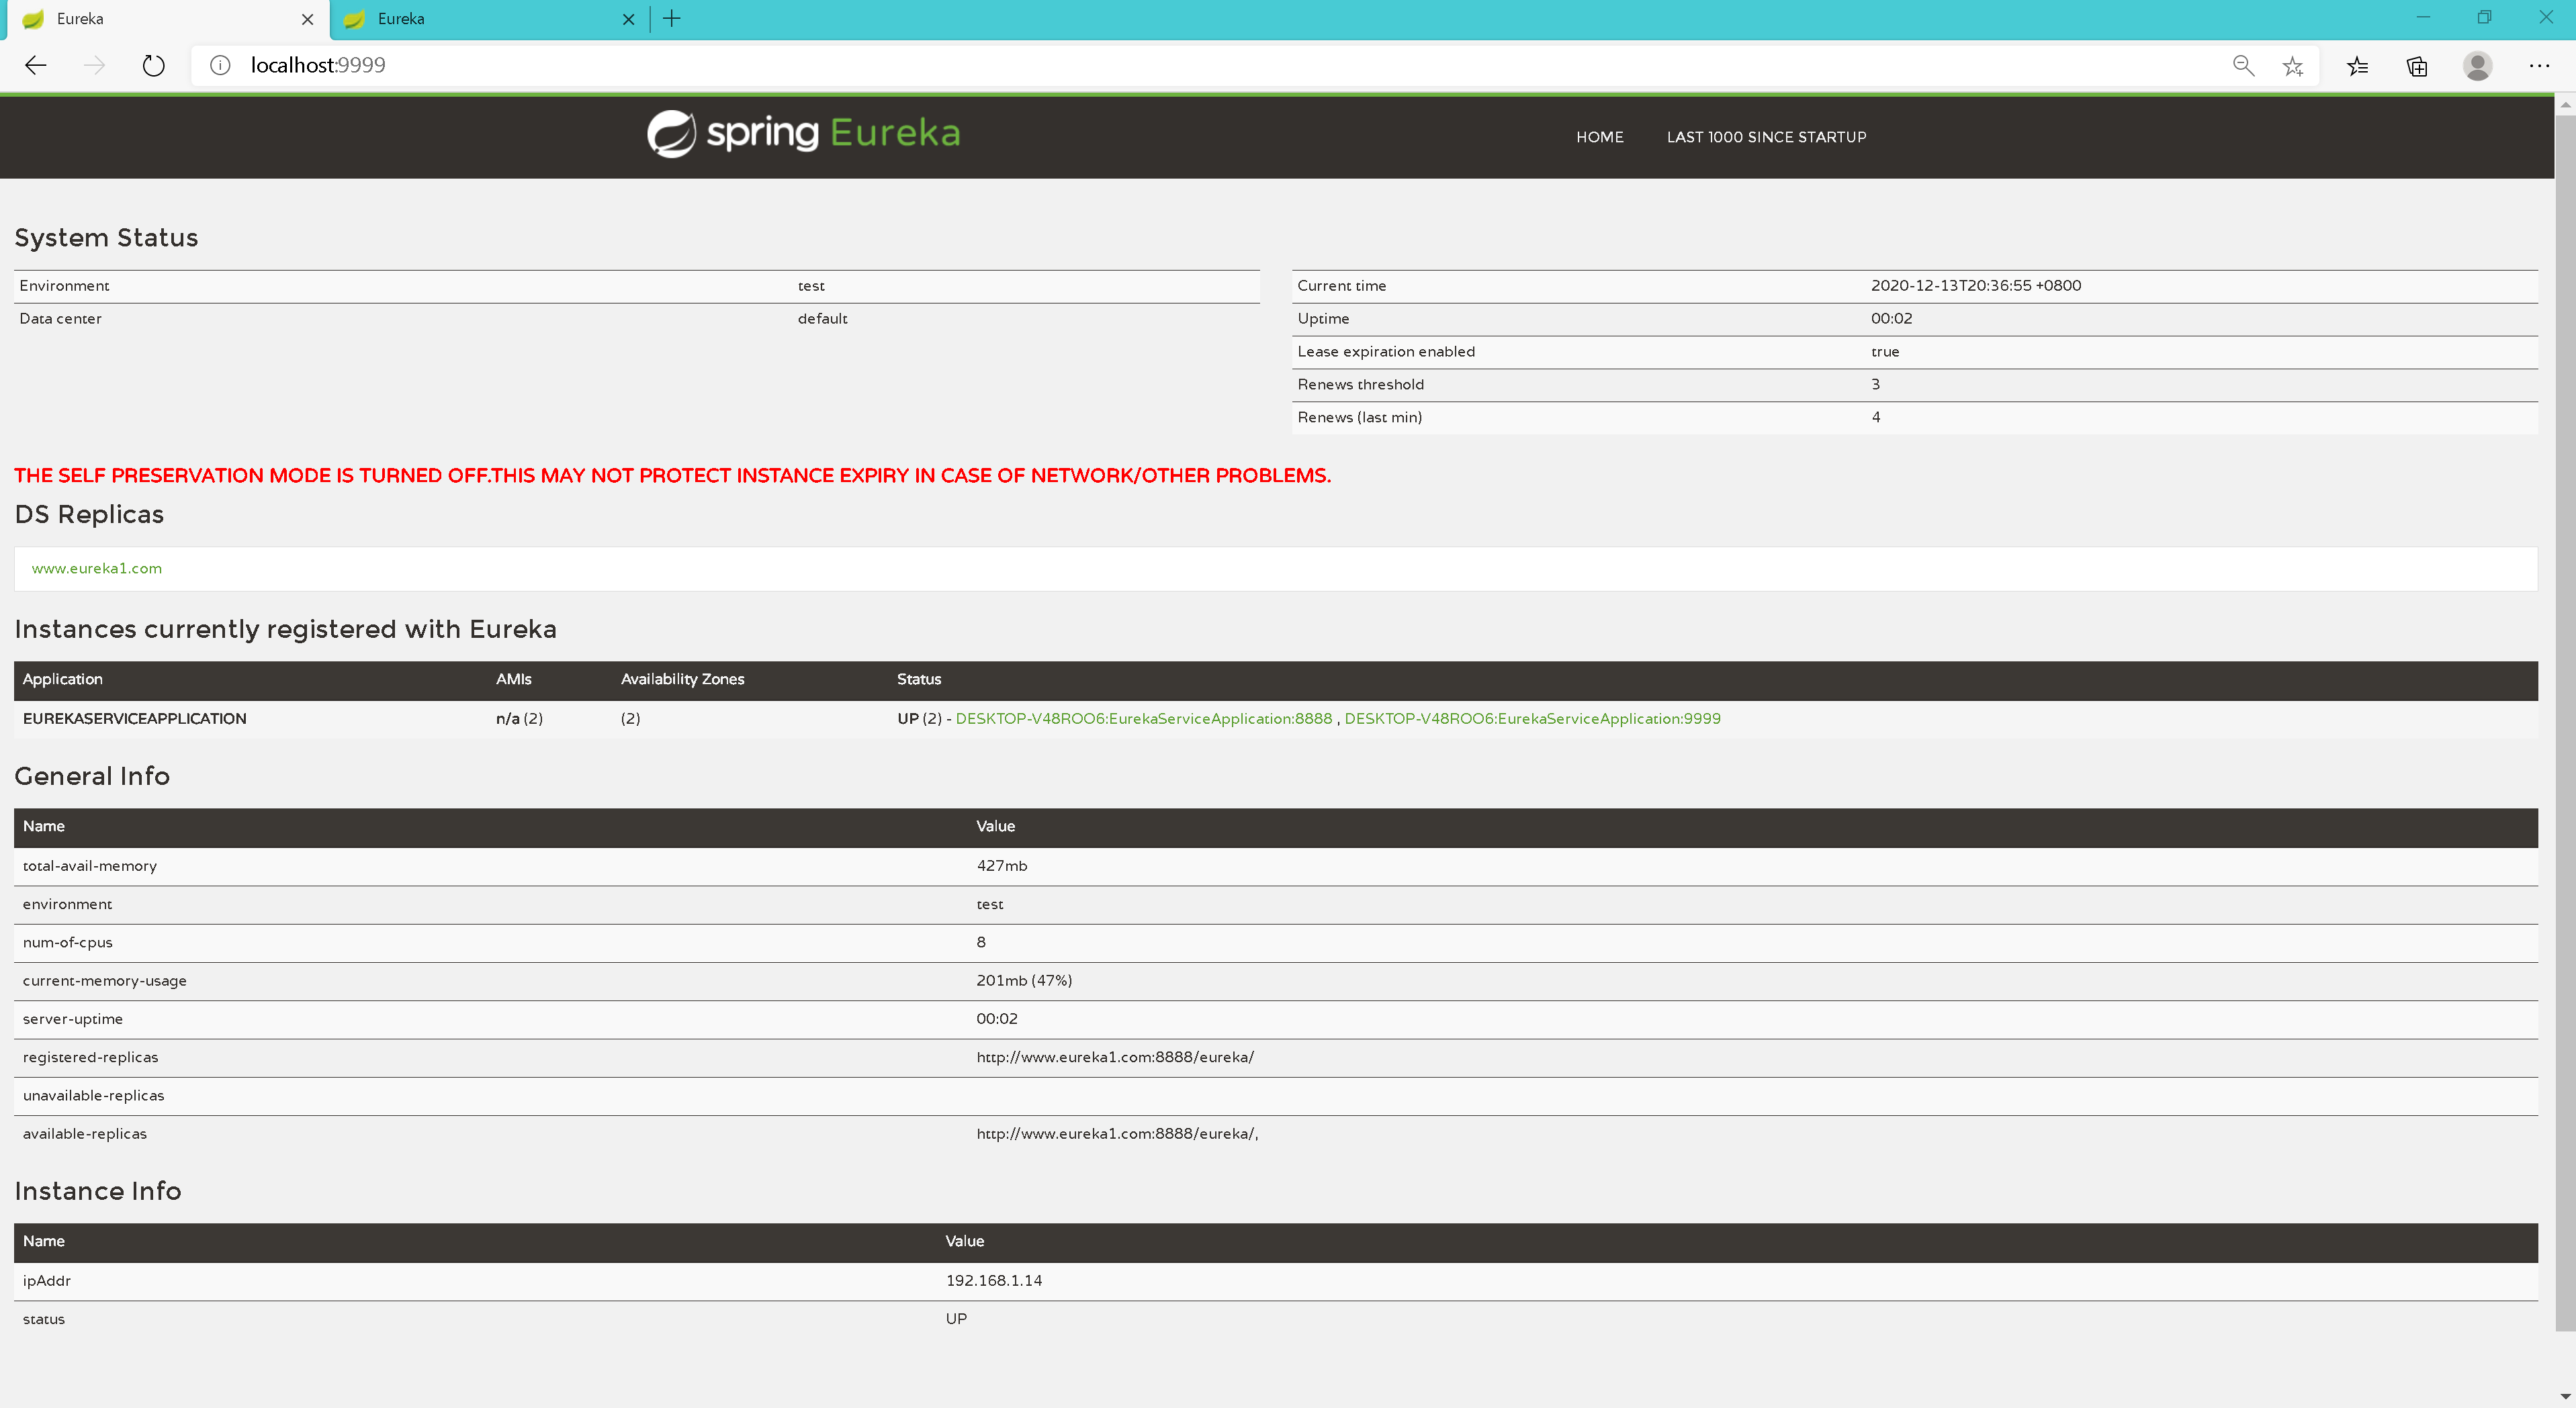Follow the www.eureka1.com replica link
Image resolution: width=2576 pixels, height=1408 pixels.
tap(96, 567)
